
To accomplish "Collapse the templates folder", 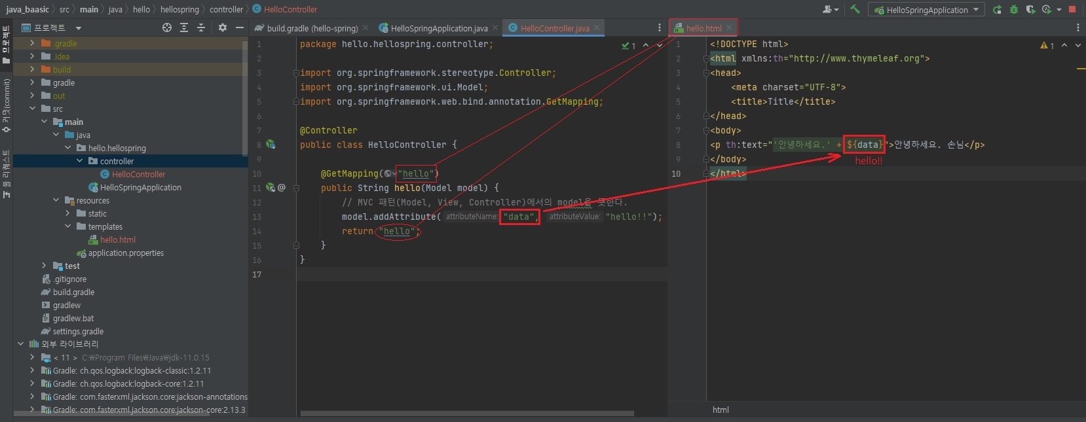I will tap(67, 226).
